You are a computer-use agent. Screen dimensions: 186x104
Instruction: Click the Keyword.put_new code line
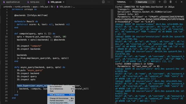click(42, 37)
